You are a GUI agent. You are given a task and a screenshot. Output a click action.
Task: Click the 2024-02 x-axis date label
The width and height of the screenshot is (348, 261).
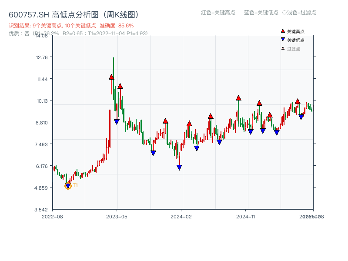181,217
